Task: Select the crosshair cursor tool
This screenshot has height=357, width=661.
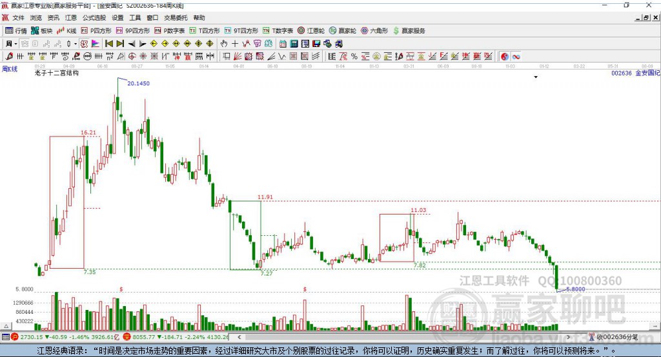Action: (x=235, y=44)
